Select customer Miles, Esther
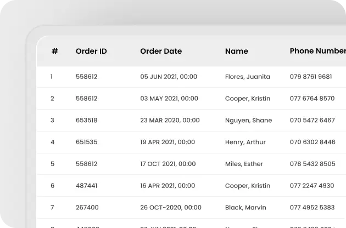 click(x=244, y=164)
